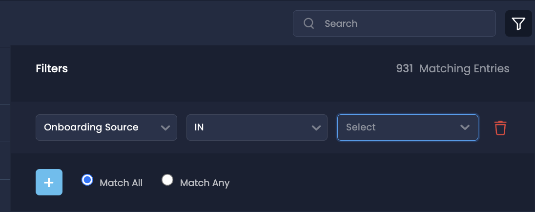Click the chevron on Onboarding Source field
Image resolution: width=535 pixels, height=212 pixels.
click(165, 127)
